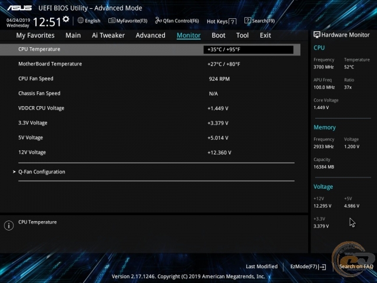Viewport: 377px width, 283px height.
Task: Open Qfan Control fan icon
Action: click(158, 21)
